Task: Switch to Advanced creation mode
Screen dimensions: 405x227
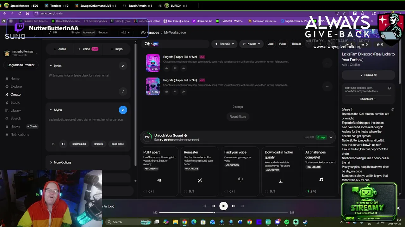Action: [89, 32]
